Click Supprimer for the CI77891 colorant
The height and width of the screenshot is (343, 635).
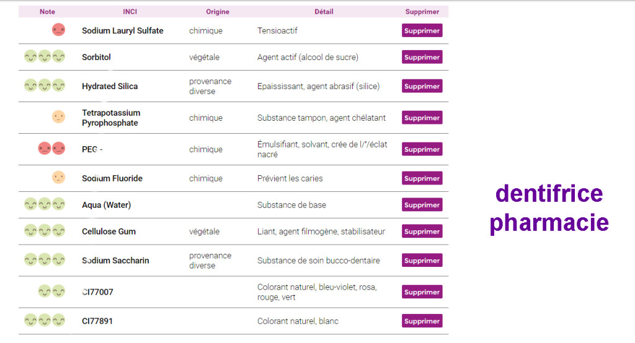click(x=422, y=321)
